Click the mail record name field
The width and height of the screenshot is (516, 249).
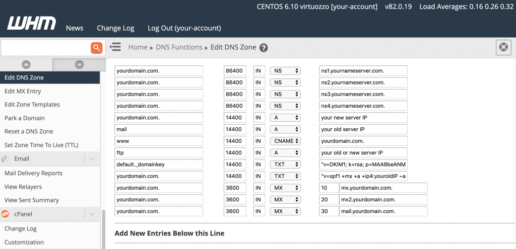(159, 129)
